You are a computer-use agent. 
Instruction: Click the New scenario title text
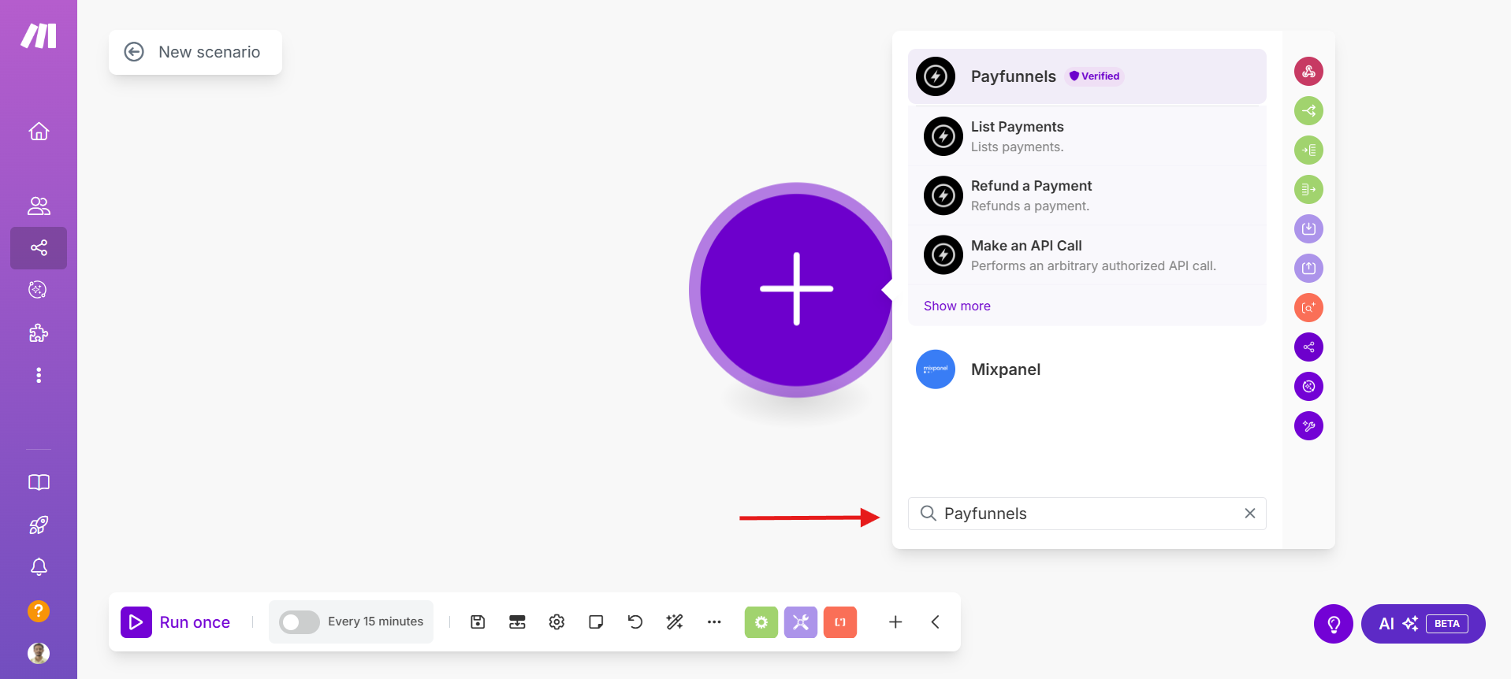pyautogui.click(x=210, y=52)
